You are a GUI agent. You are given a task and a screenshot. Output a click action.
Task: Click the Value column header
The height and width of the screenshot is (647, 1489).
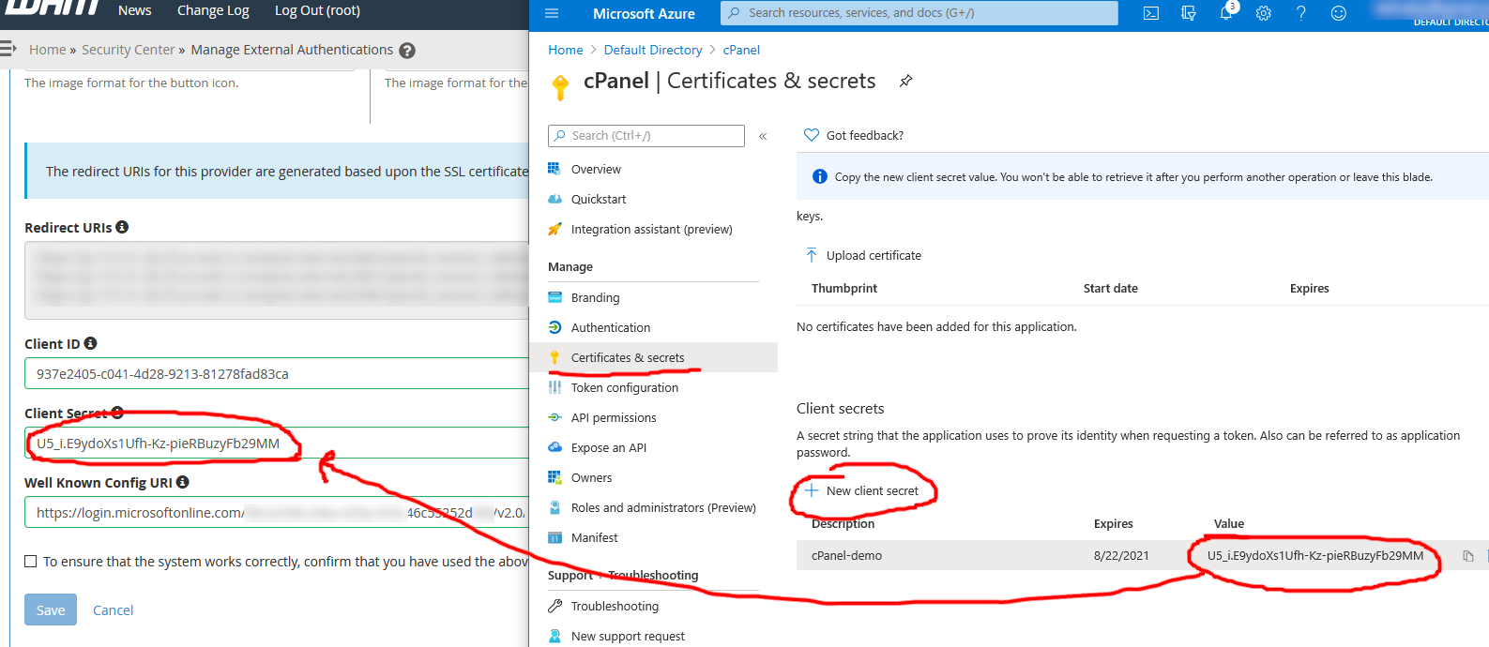click(1229, 523)
